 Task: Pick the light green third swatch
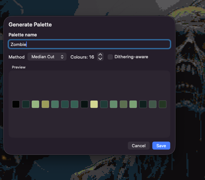pyautogui.click(x=35, y=104)
